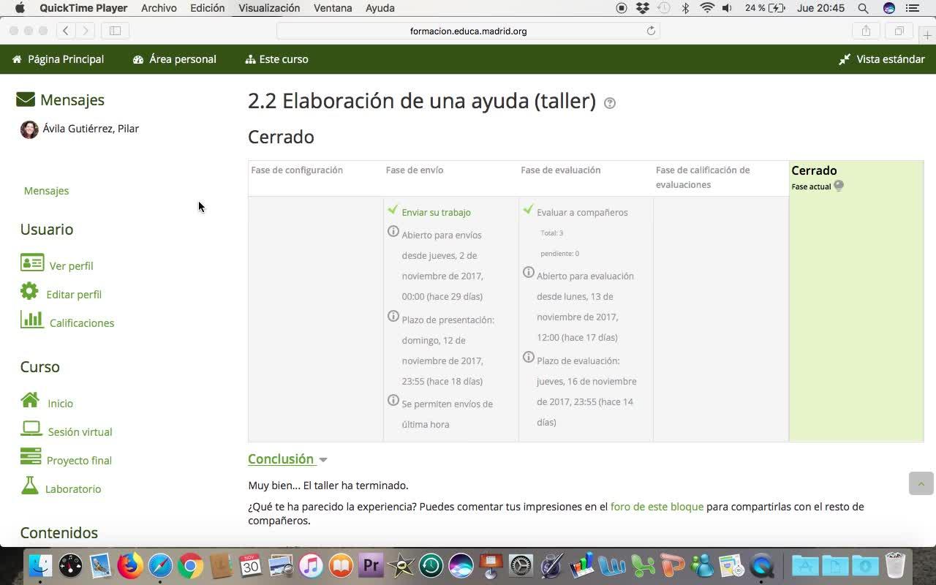Open the Edición menu
936x585 pixels.
208,8
